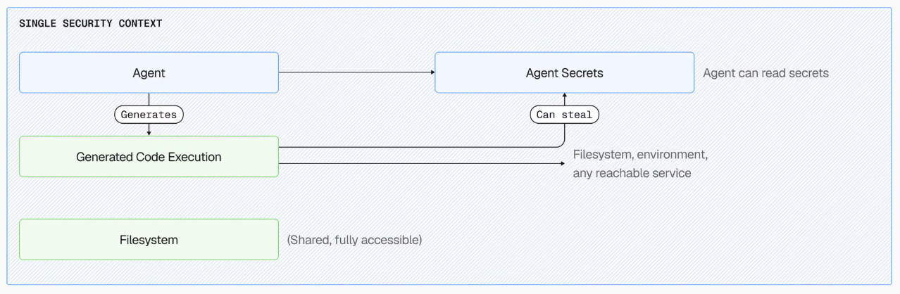Select the Agent box
Image resolution: width=900 pixels, height=294 pixels.
149,72
